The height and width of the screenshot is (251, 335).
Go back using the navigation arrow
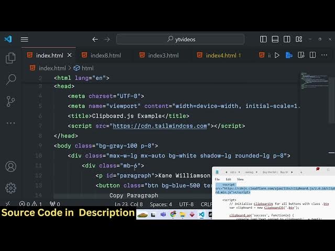pyautogui.click(x=95, y=39)
